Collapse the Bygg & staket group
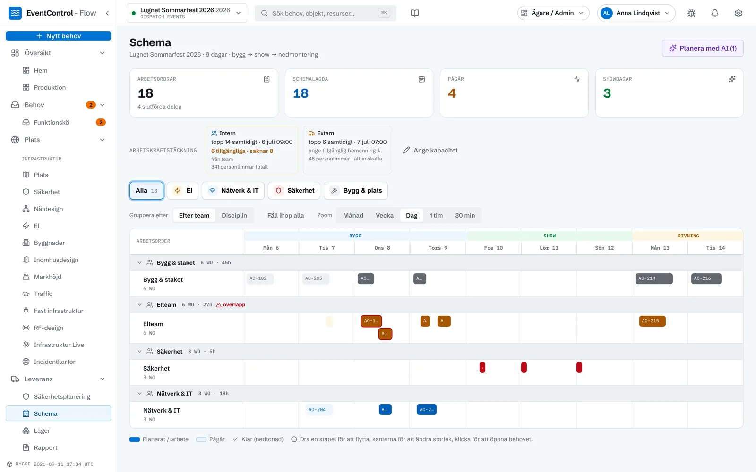 [x=139, y=263]
